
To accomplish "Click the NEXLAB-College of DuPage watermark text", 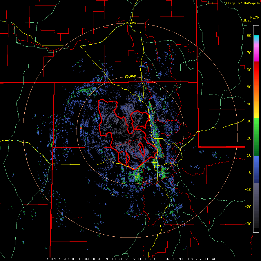I will (232, 3).
